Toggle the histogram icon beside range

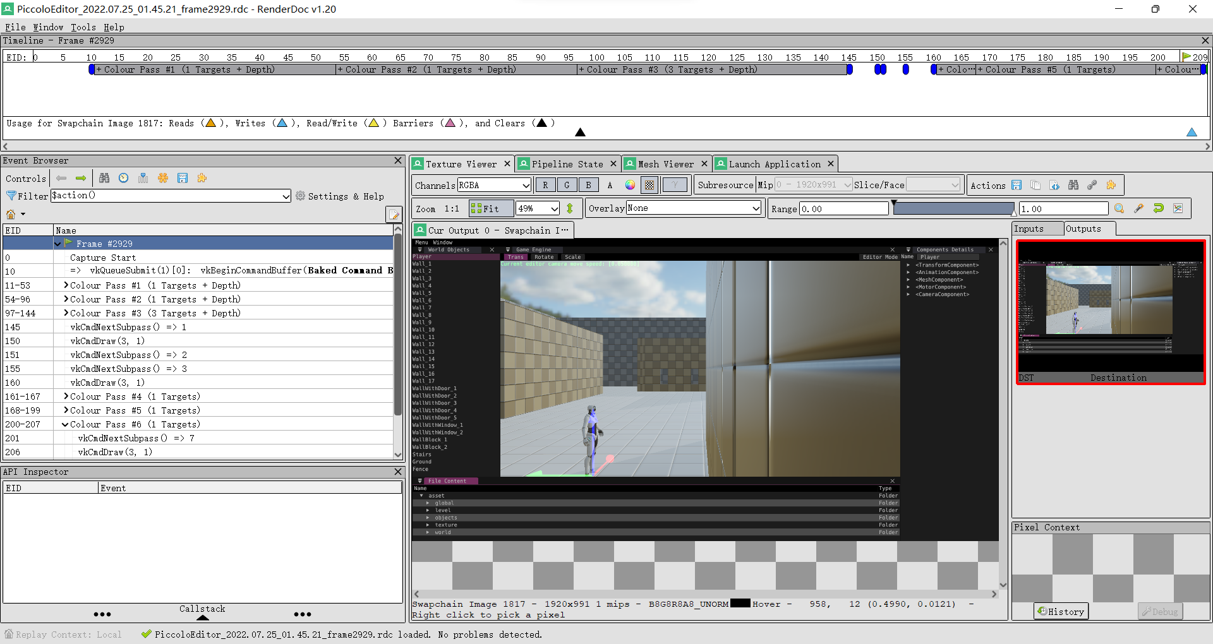point(1178,208)
